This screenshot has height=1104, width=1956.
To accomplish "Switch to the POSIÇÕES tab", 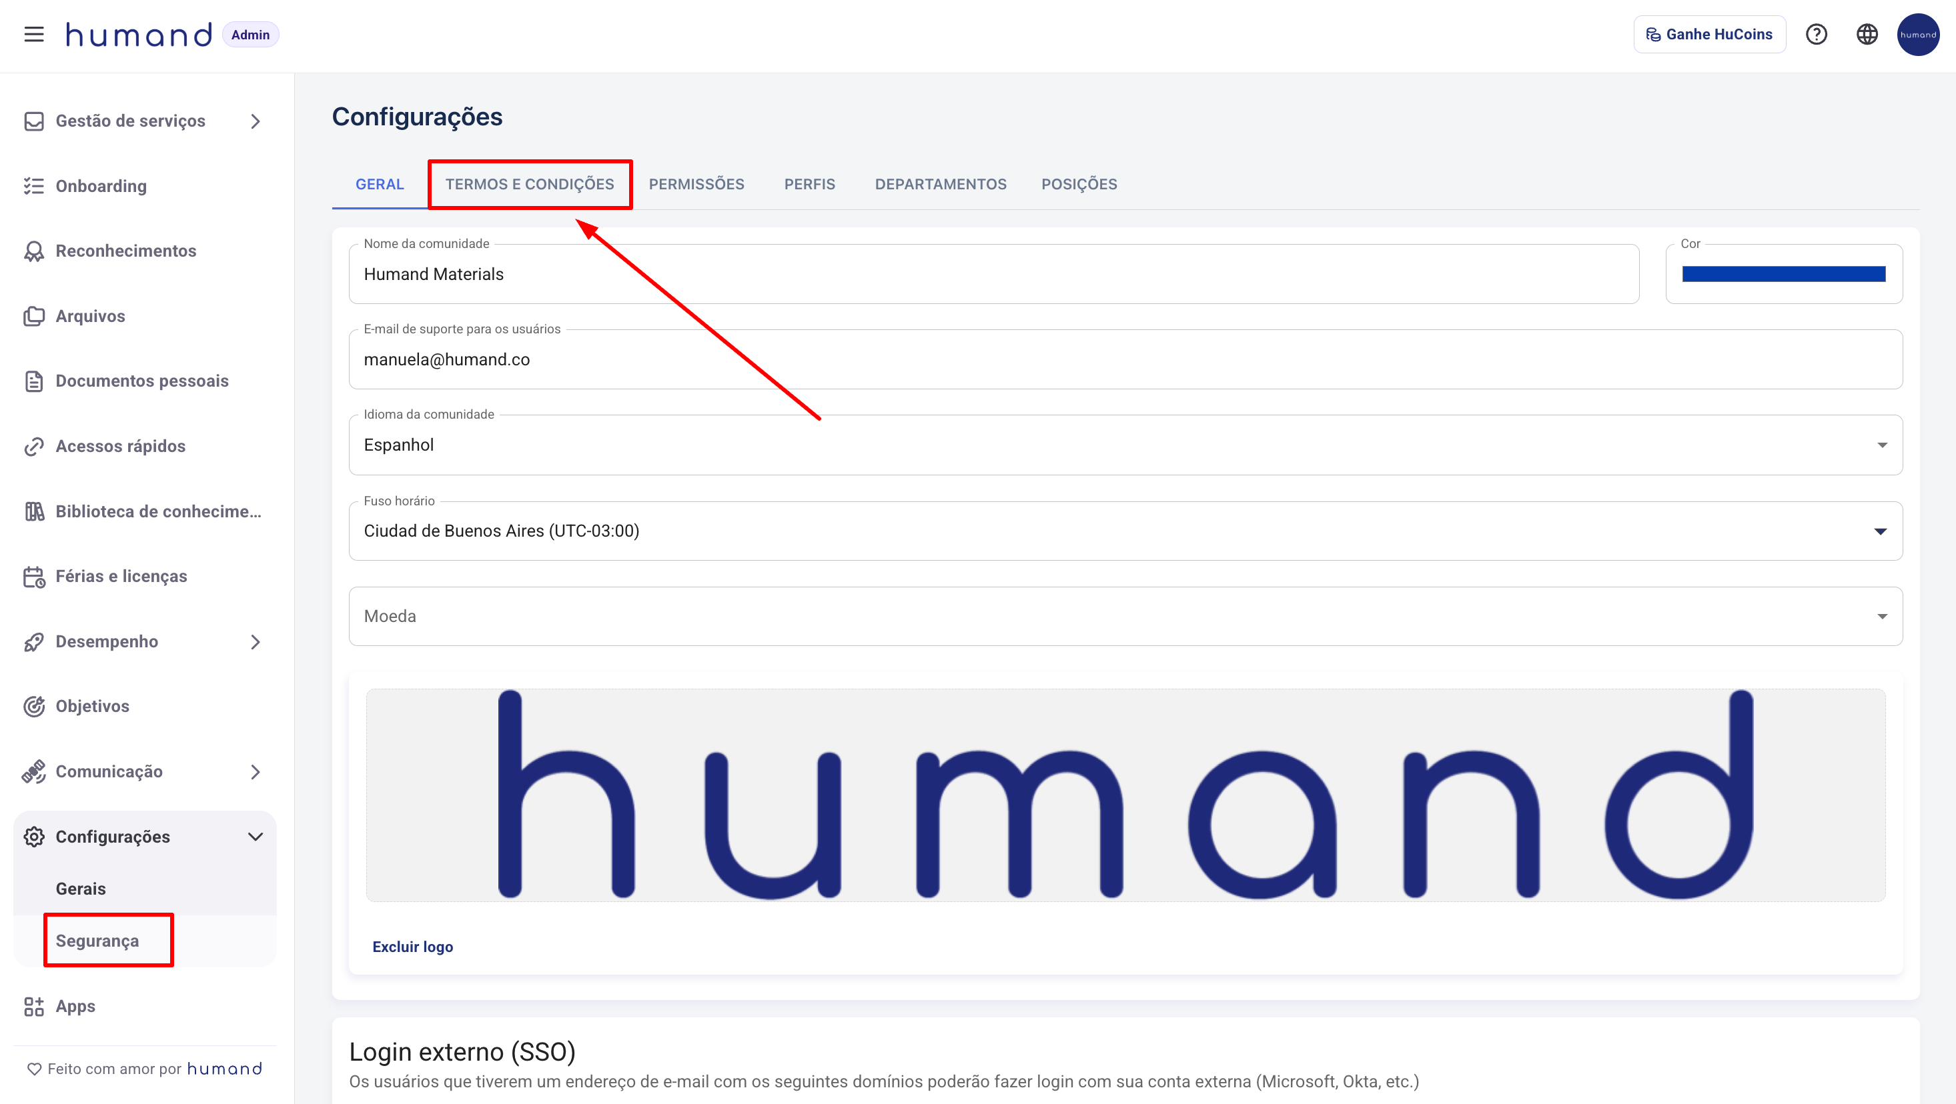I will pos(1079,185).
